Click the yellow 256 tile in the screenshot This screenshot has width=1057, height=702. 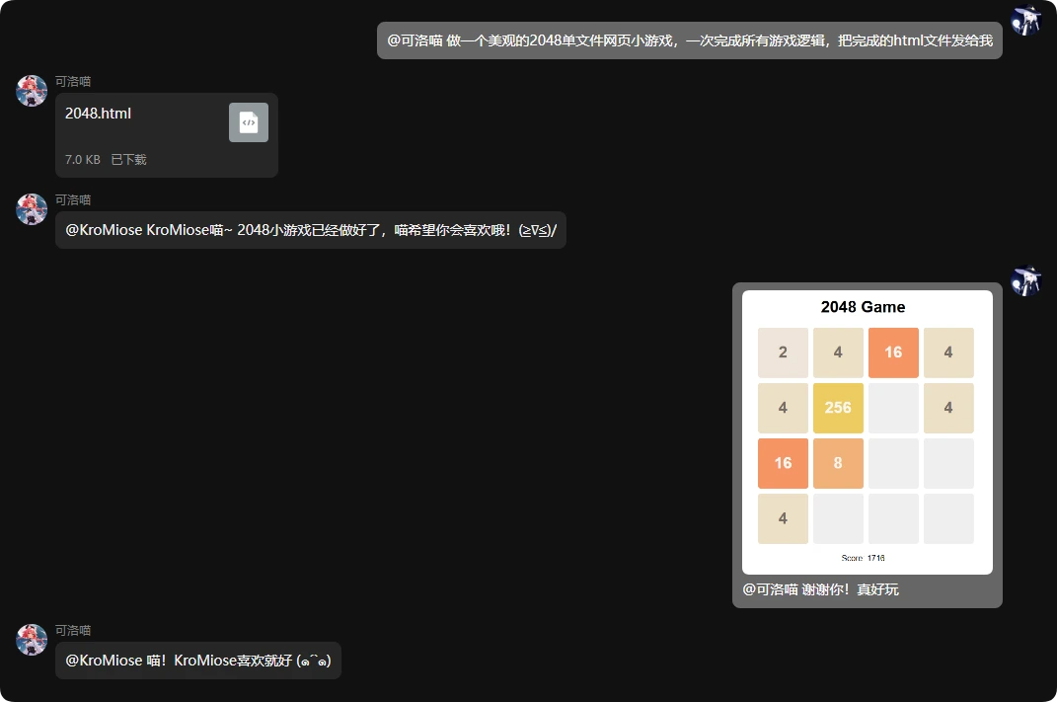pyautogui.click(x=838, y=407)
